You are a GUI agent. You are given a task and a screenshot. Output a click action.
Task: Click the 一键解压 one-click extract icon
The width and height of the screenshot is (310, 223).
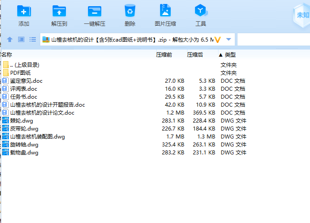coord(95,11)
